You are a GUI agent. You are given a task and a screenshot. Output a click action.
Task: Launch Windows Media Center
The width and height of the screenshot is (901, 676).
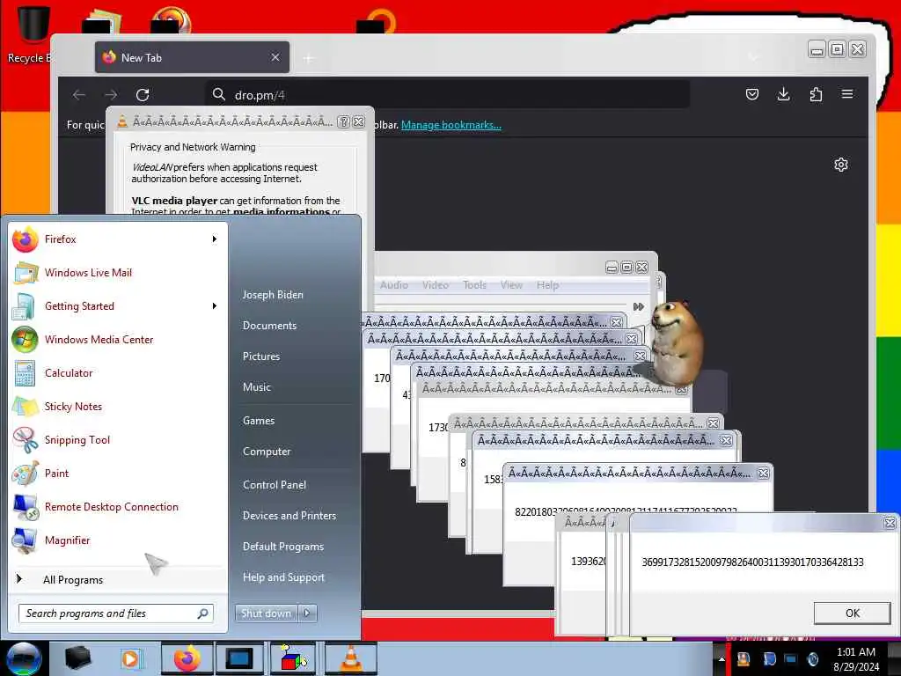click(x=117, y=339)
